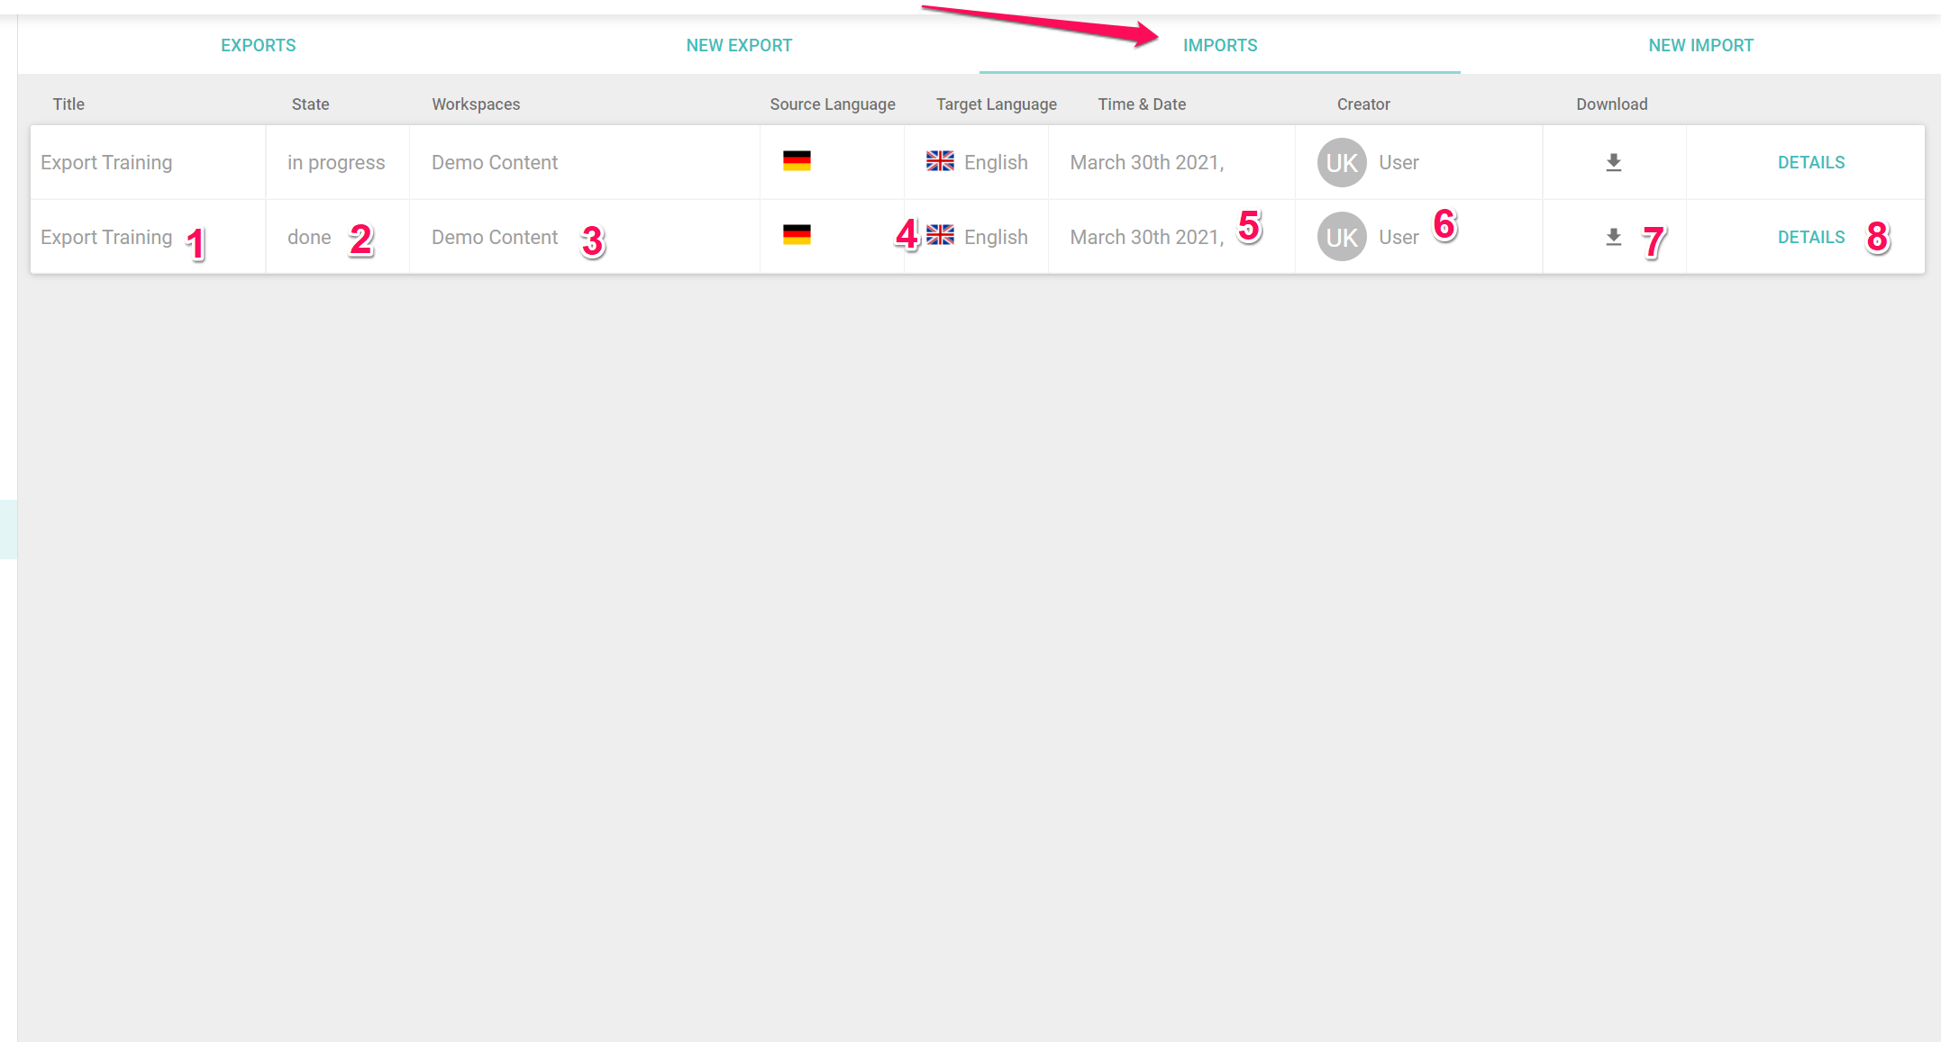
Task: Open Details of in-progress import
Action: click(x=1810, y=162)
